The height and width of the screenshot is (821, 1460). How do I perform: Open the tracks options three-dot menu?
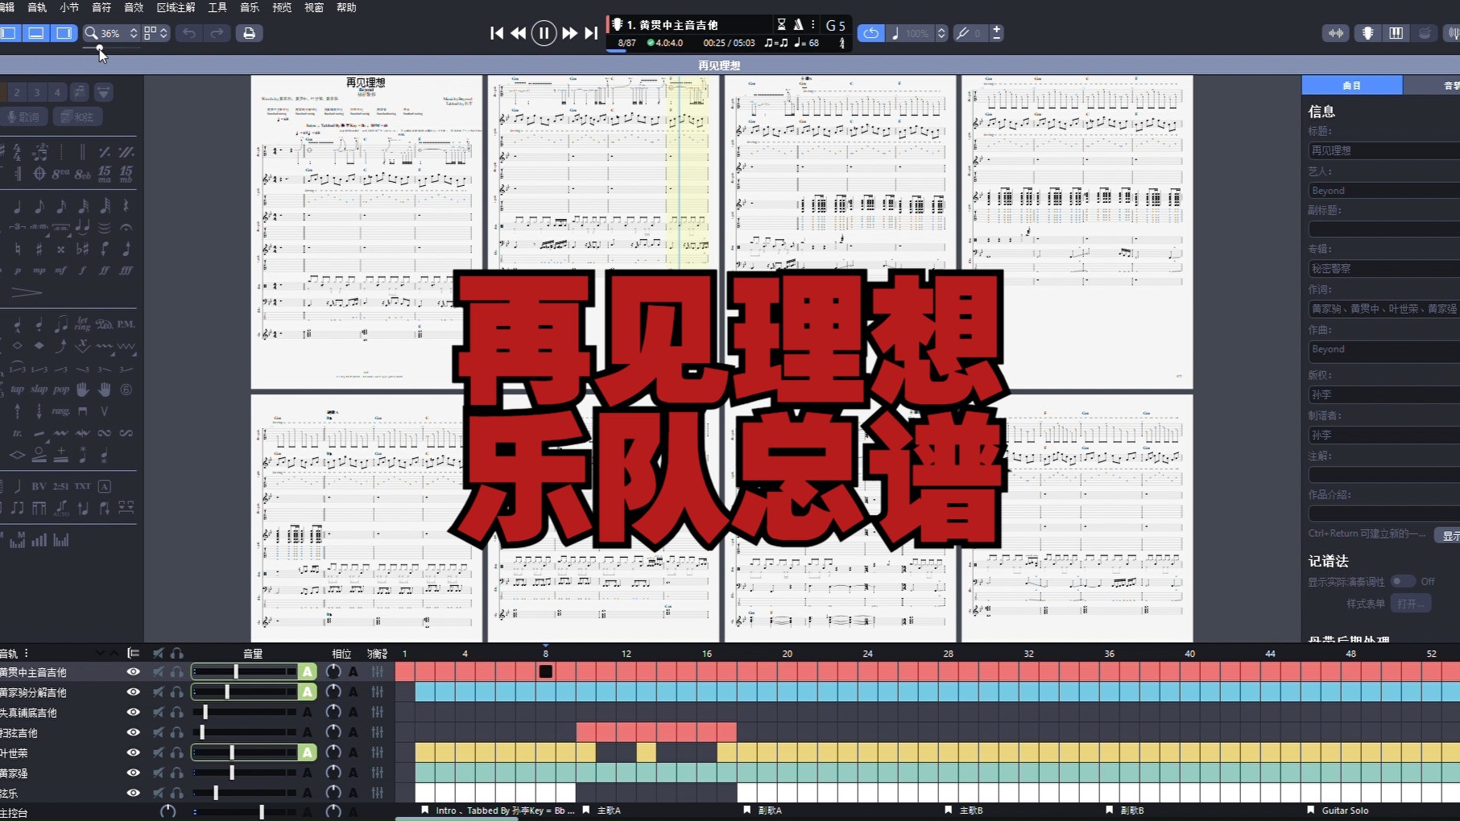coord(27,653)
